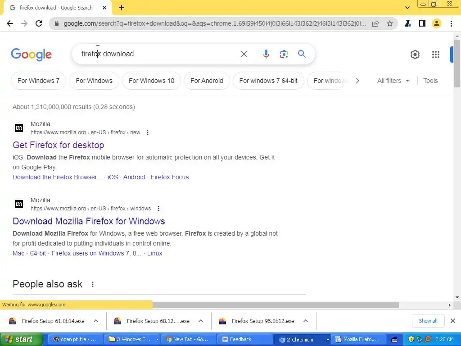Submit search with the magnifier icon
This screenshot has height=346, width=461.
[302, 54]
